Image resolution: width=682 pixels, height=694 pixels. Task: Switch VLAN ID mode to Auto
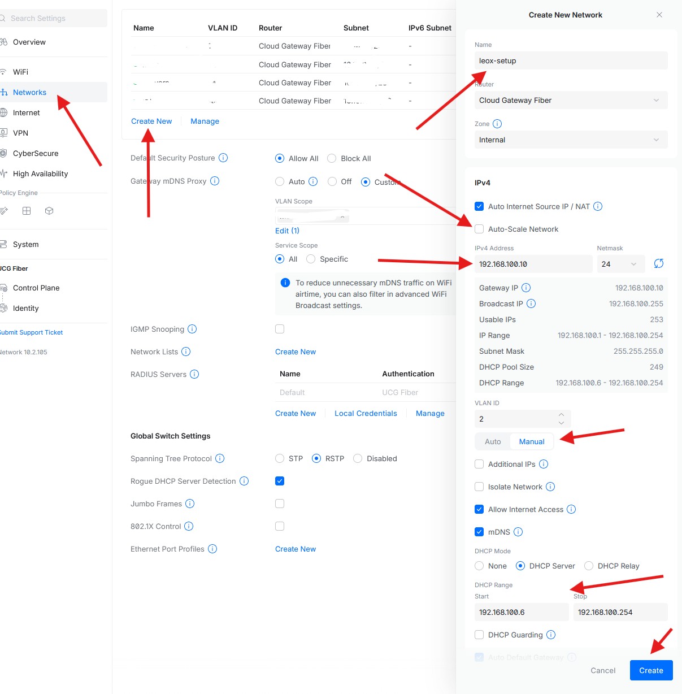pyautogui.click(x=493, y=441)
